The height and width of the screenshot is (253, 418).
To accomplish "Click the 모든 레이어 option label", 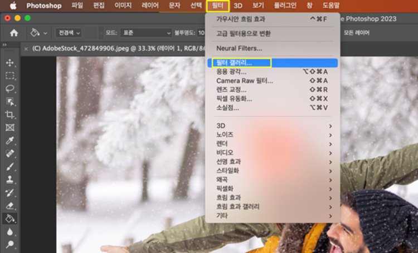I will click(357, 33).
